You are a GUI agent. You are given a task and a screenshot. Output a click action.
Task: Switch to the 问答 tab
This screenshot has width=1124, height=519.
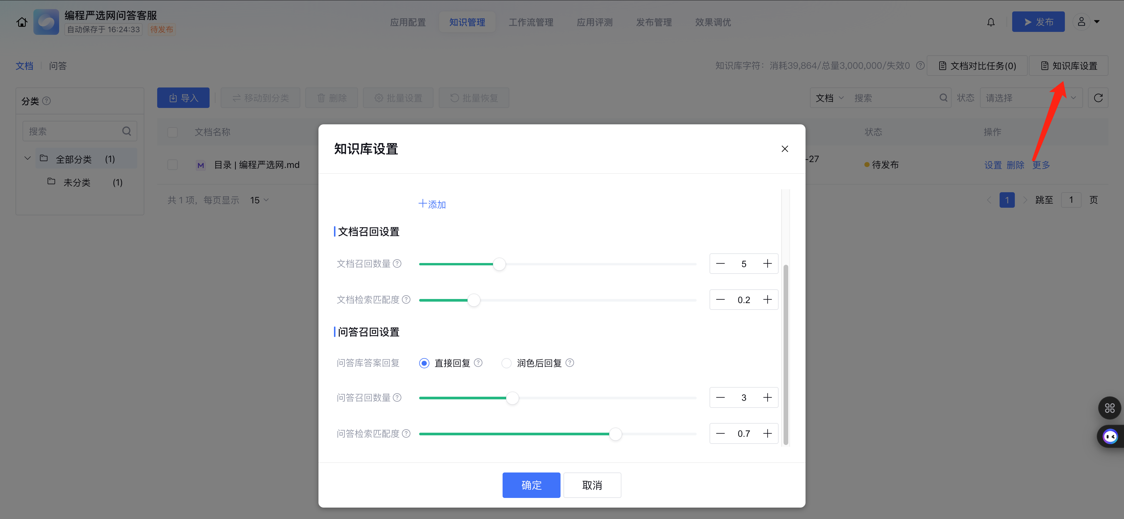tap(58, 66)
